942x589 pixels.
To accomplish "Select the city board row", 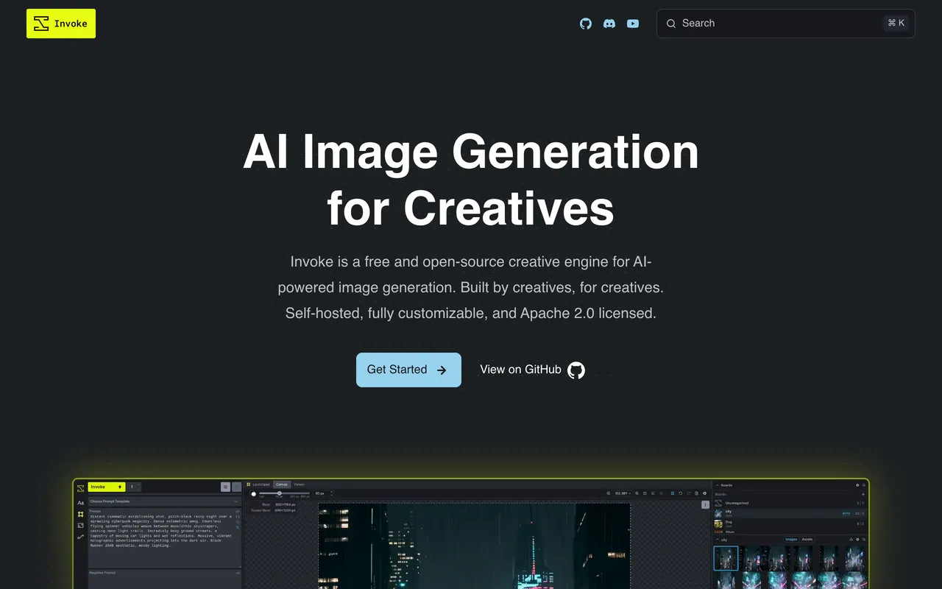I will [790, 513].
